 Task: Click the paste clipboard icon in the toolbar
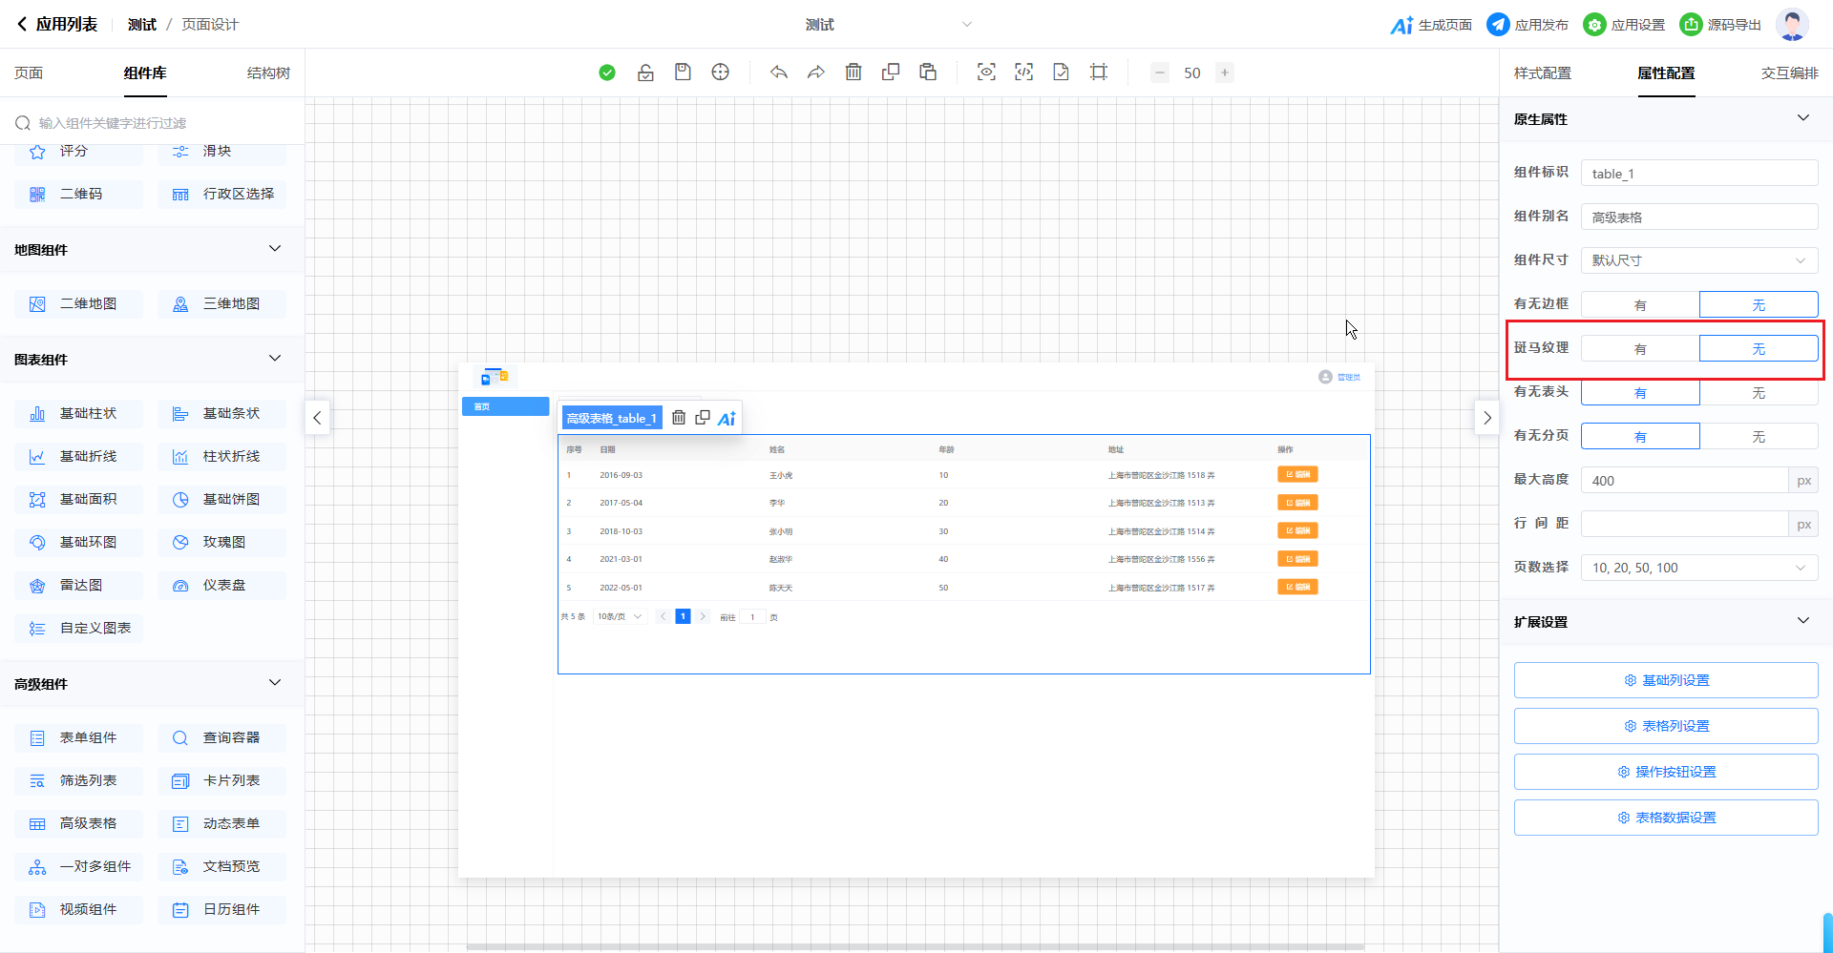[927, 73]
